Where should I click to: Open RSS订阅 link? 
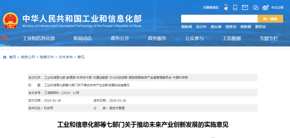coord(277,8)
